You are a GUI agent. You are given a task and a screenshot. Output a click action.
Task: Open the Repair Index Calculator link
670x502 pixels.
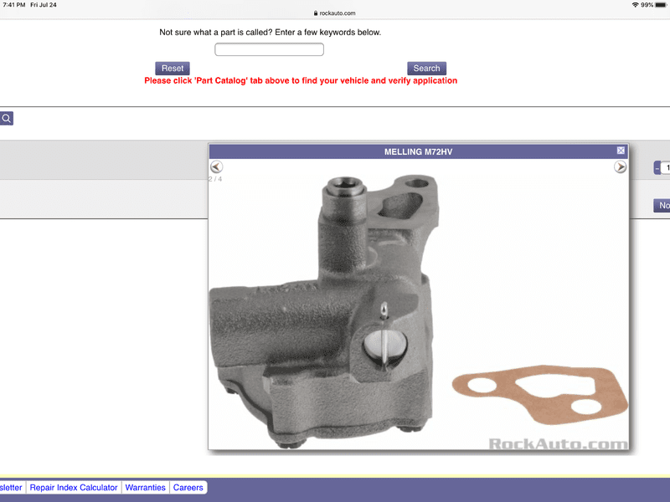(x=74, y=487)
